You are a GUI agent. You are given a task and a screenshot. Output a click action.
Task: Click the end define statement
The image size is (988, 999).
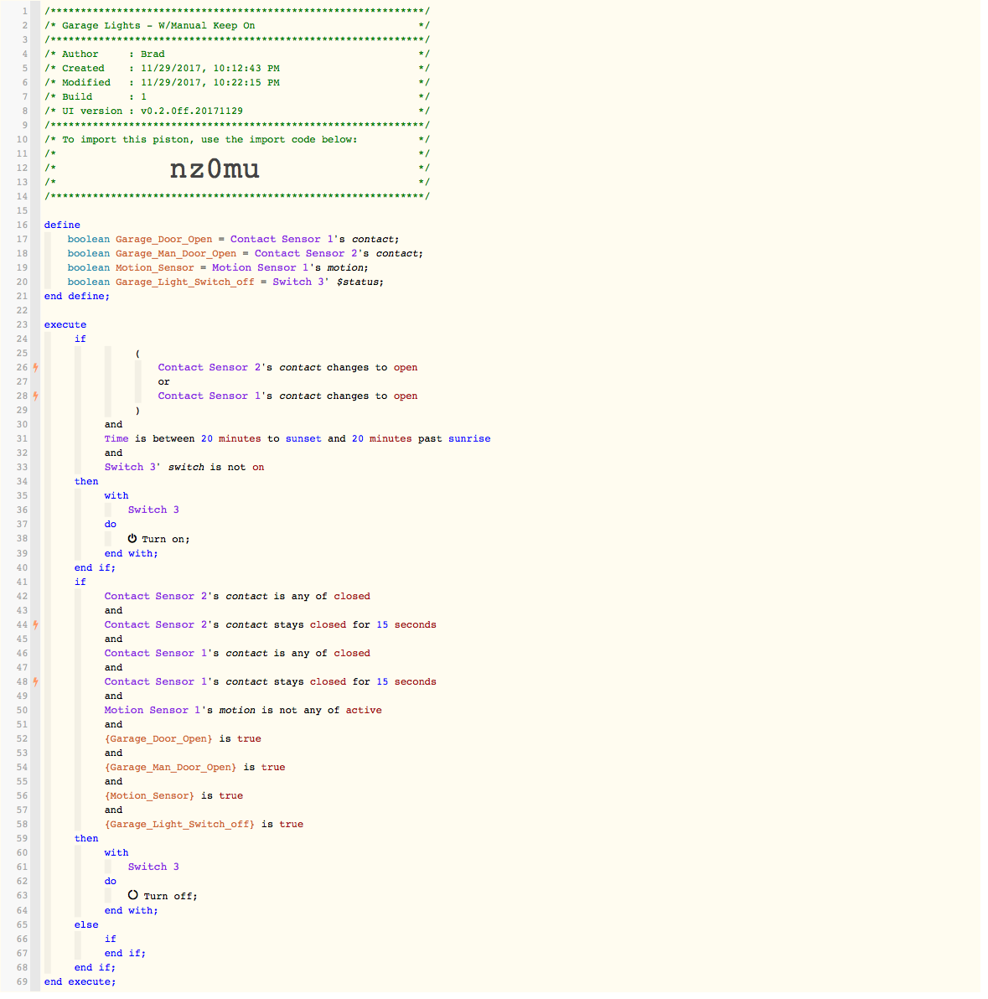(x=76, y=296)
